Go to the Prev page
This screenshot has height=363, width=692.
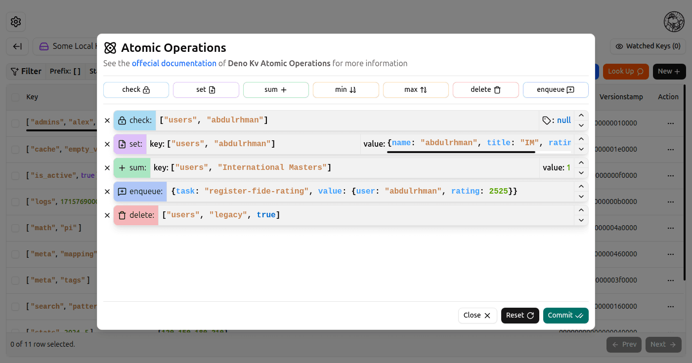pyautogui.click(x=624, y=345)
